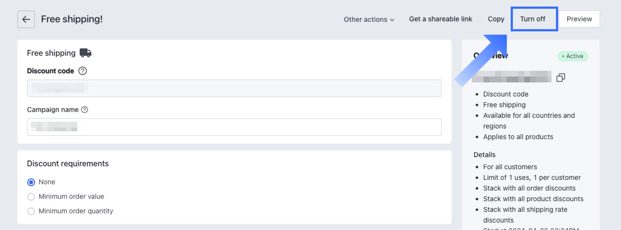
Task: Click the Campaign name help icon
Action: pos(84,110)
